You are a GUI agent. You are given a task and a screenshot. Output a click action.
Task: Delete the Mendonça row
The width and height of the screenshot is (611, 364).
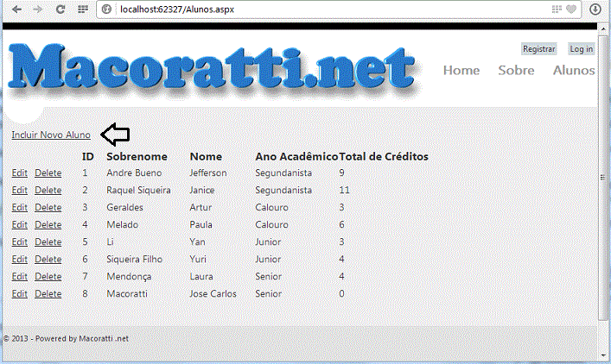(48, 277)
